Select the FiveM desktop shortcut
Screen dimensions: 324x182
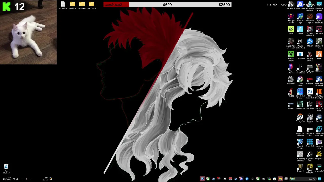click(319, 55)
